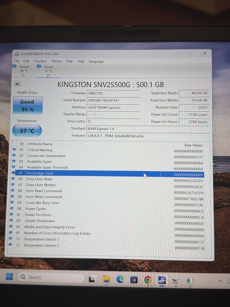Select the Power Cycles row
This screenshot has width=230, height=307.
pos(107,209)
